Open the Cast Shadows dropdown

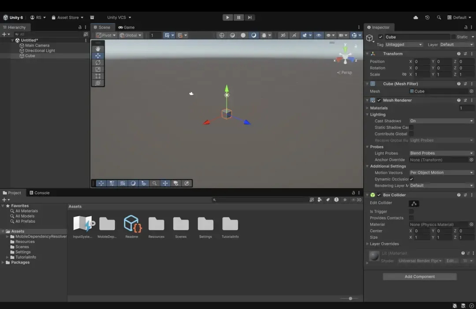pos(441,121)
